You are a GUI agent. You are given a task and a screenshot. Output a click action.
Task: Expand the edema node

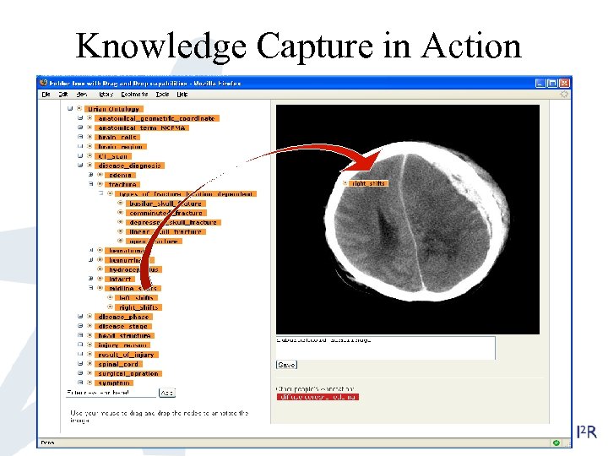click(x=90, y=175)
